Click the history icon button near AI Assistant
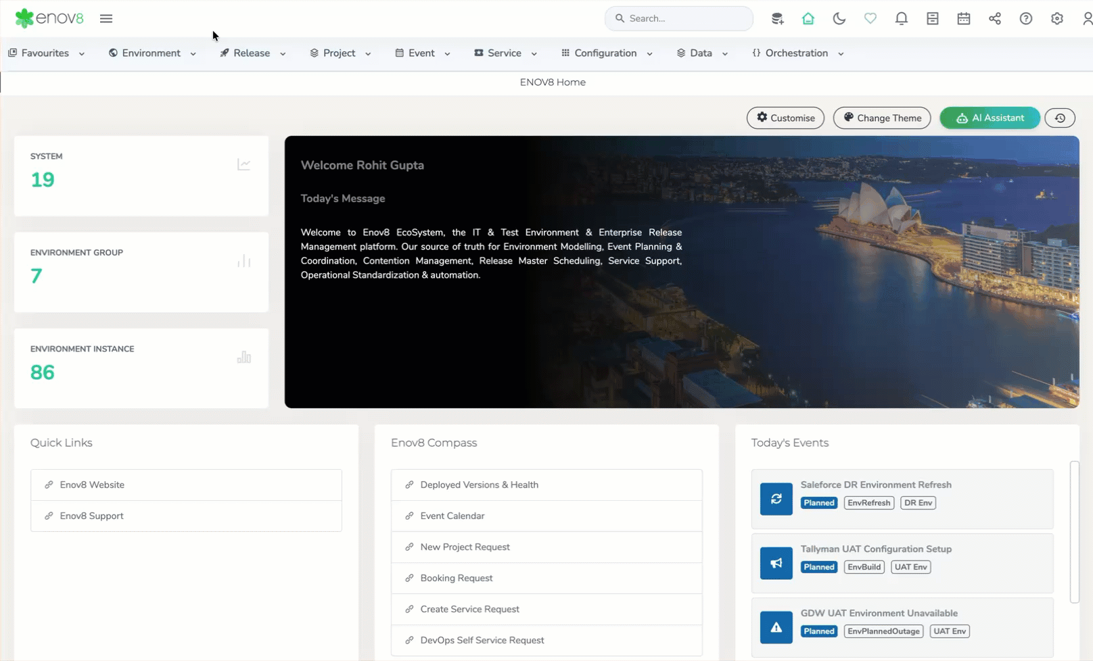This screenshot has width=1093, height=661. point(1059,118)
